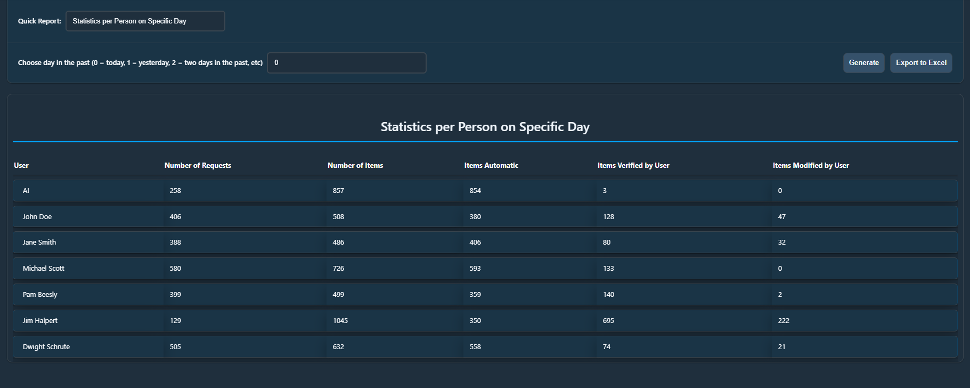Click Jane Smith's modified items value 32

pyautogui.click(x=781, y=242)
